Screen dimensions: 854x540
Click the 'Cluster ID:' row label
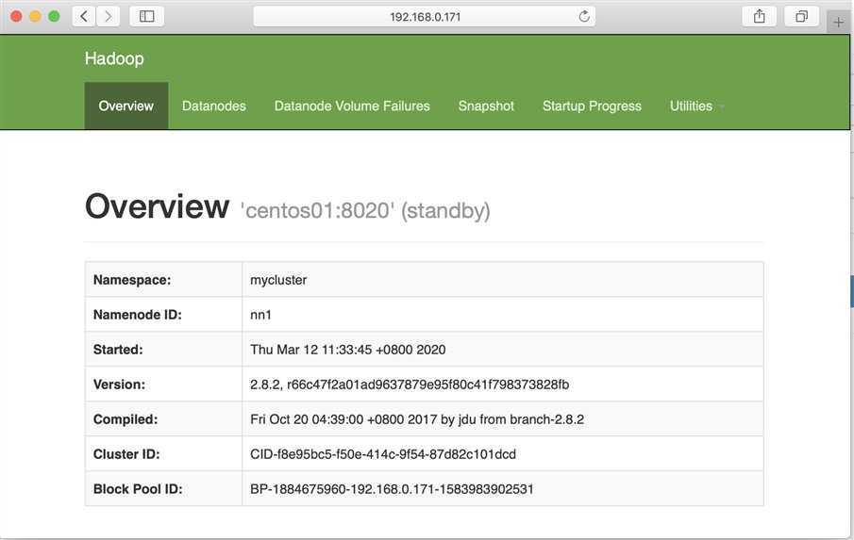[x=126, y=454]
